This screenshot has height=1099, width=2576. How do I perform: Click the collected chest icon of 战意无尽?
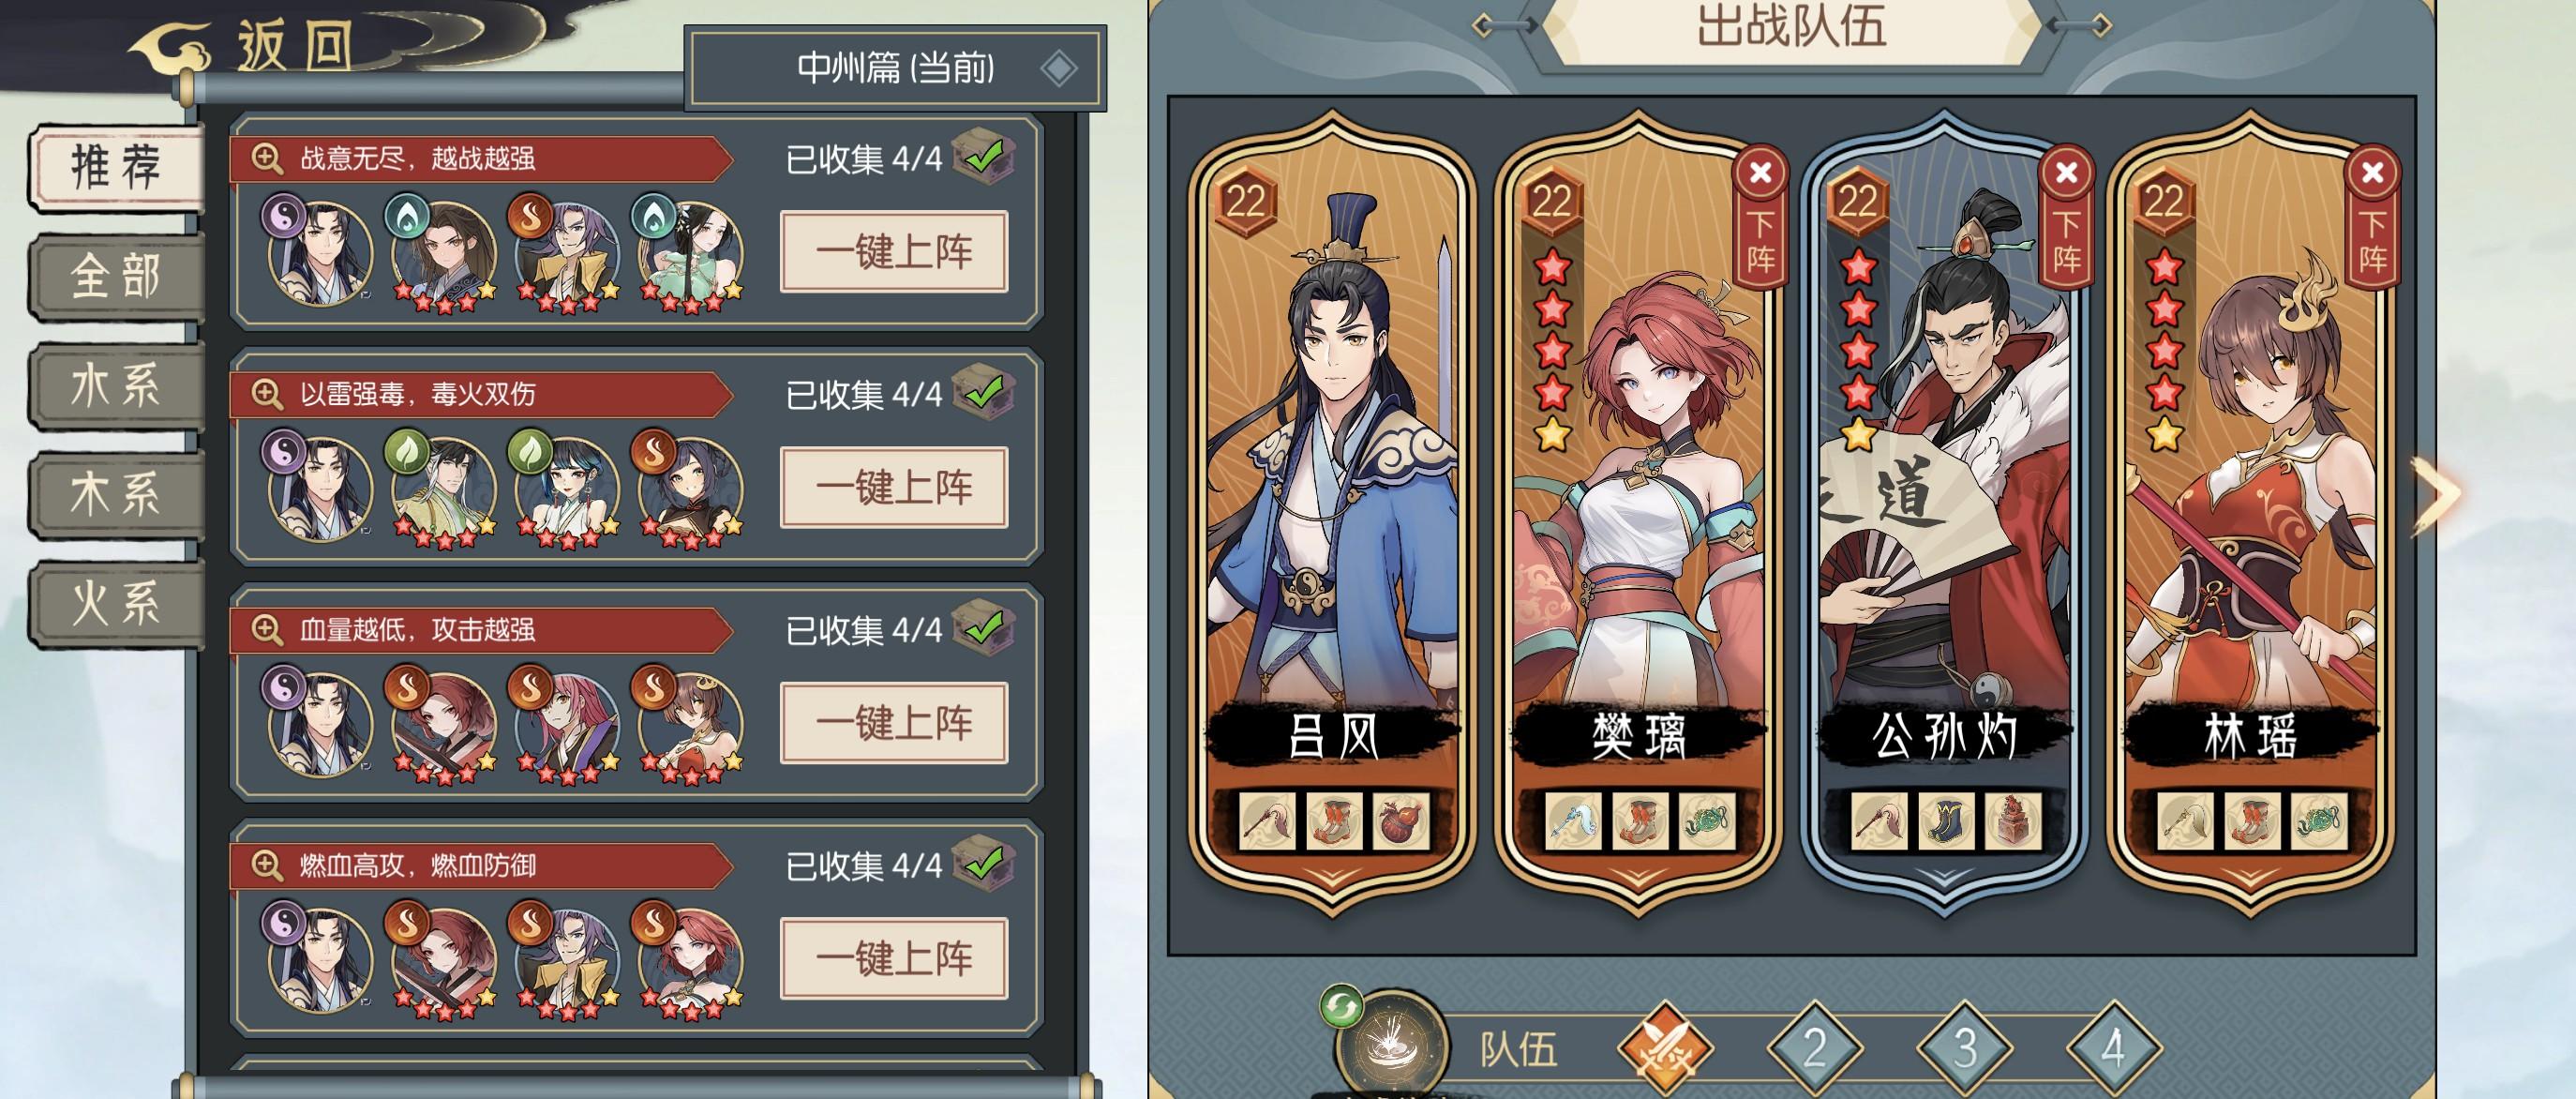pos(985,157)
